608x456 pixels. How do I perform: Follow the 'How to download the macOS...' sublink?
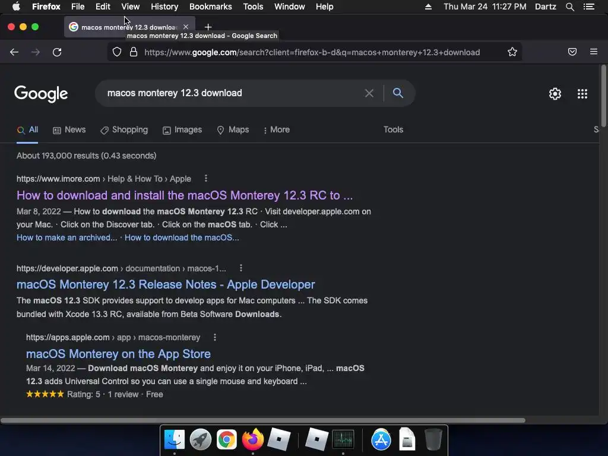point(182,237)
